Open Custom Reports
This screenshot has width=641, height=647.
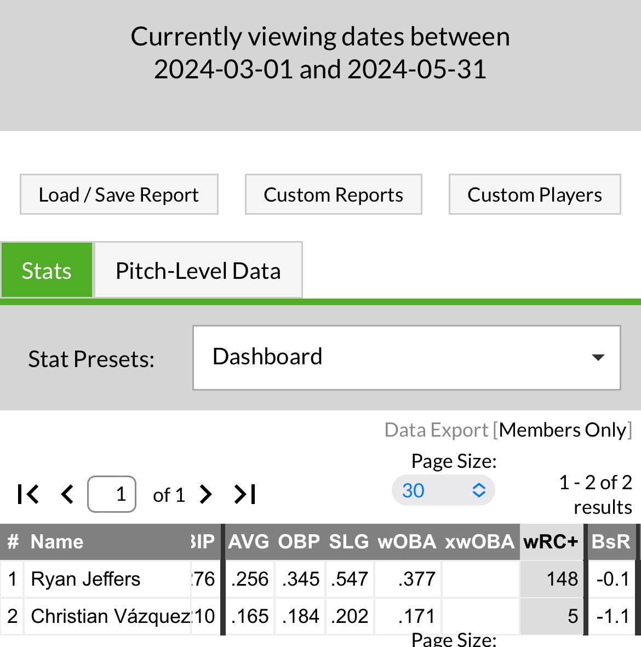[333, 194]
